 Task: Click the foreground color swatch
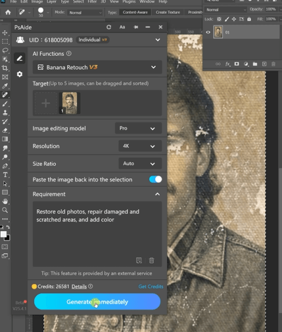tap(3, 235)
